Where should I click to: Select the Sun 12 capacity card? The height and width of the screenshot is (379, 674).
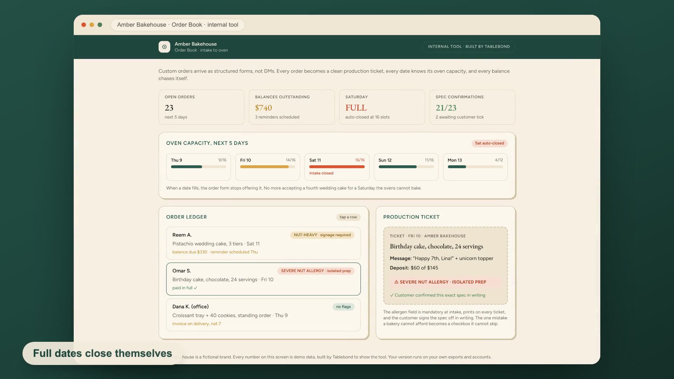(406, 167)
